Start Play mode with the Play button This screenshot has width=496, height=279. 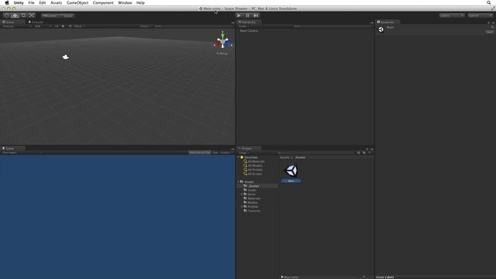point(239,15)
